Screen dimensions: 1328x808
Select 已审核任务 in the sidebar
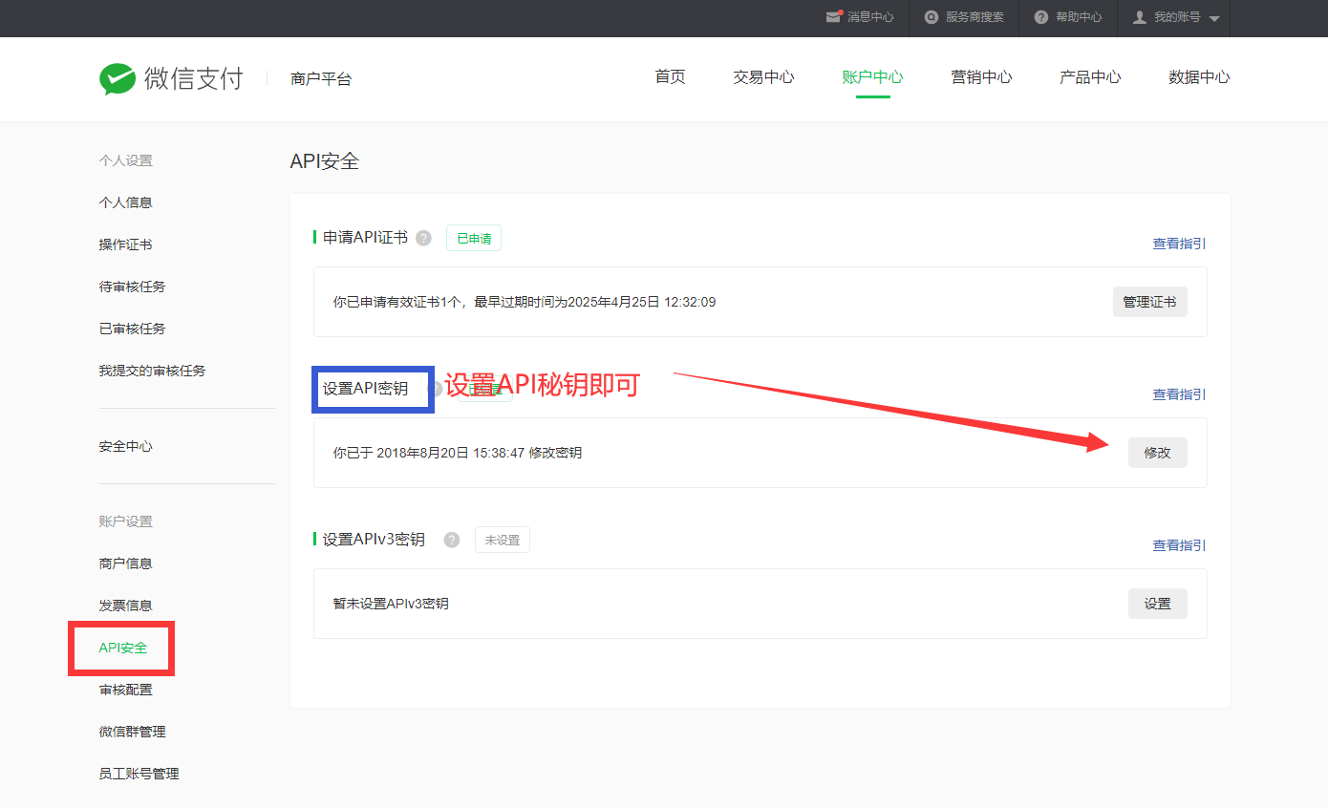pos(132,329)
